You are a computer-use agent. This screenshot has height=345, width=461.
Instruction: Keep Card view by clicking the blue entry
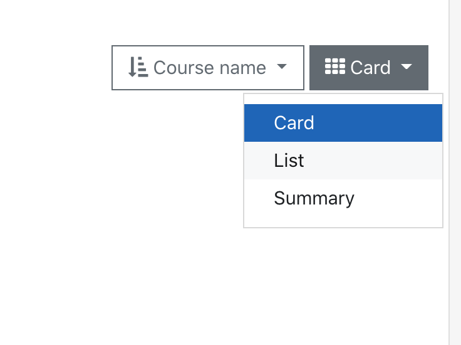(x=343, y=123)
